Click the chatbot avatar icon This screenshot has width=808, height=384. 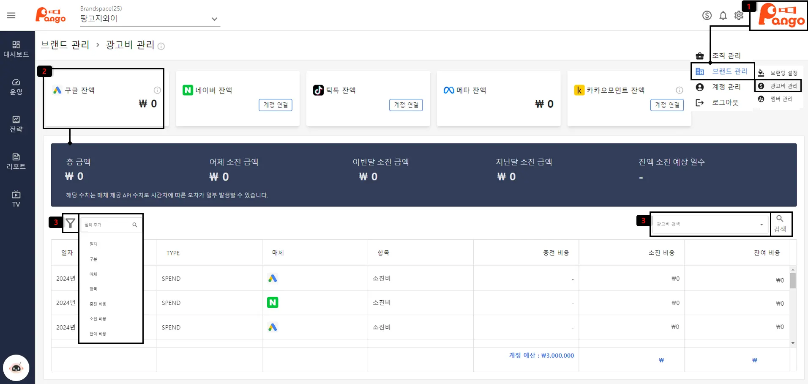point(16,368)
